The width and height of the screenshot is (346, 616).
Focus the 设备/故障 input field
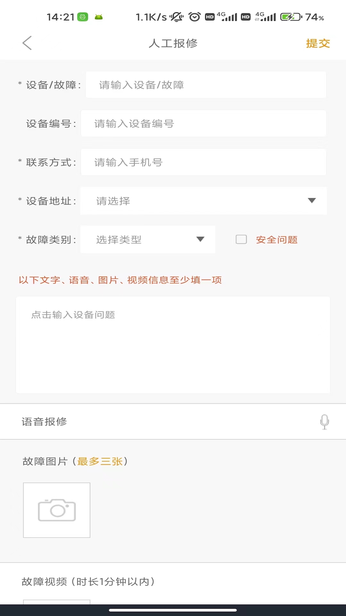[206, 85]
